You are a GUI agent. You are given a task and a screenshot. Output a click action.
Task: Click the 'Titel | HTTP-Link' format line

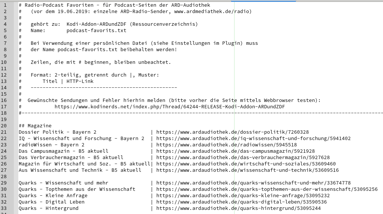pos(68,81)
